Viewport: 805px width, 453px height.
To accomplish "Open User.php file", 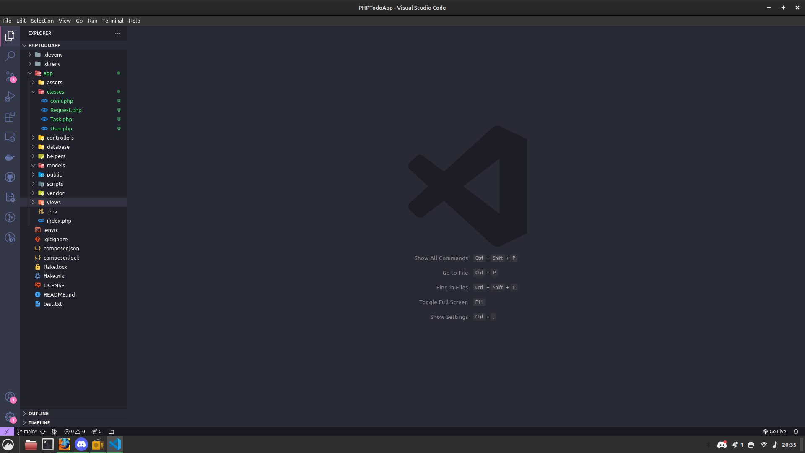I will [74, 128].
